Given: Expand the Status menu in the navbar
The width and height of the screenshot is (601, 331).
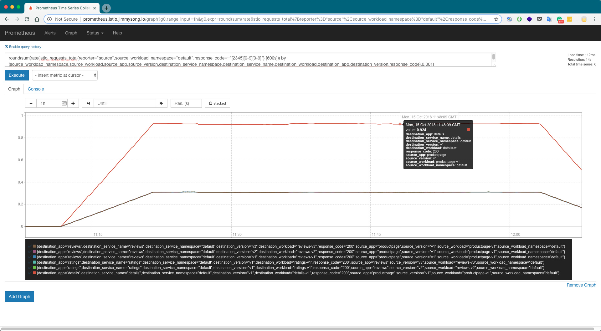Looking at the screenshot, I should click(95, 33).
